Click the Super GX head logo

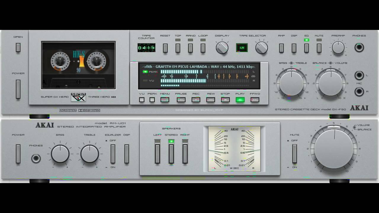pos(78,97)
